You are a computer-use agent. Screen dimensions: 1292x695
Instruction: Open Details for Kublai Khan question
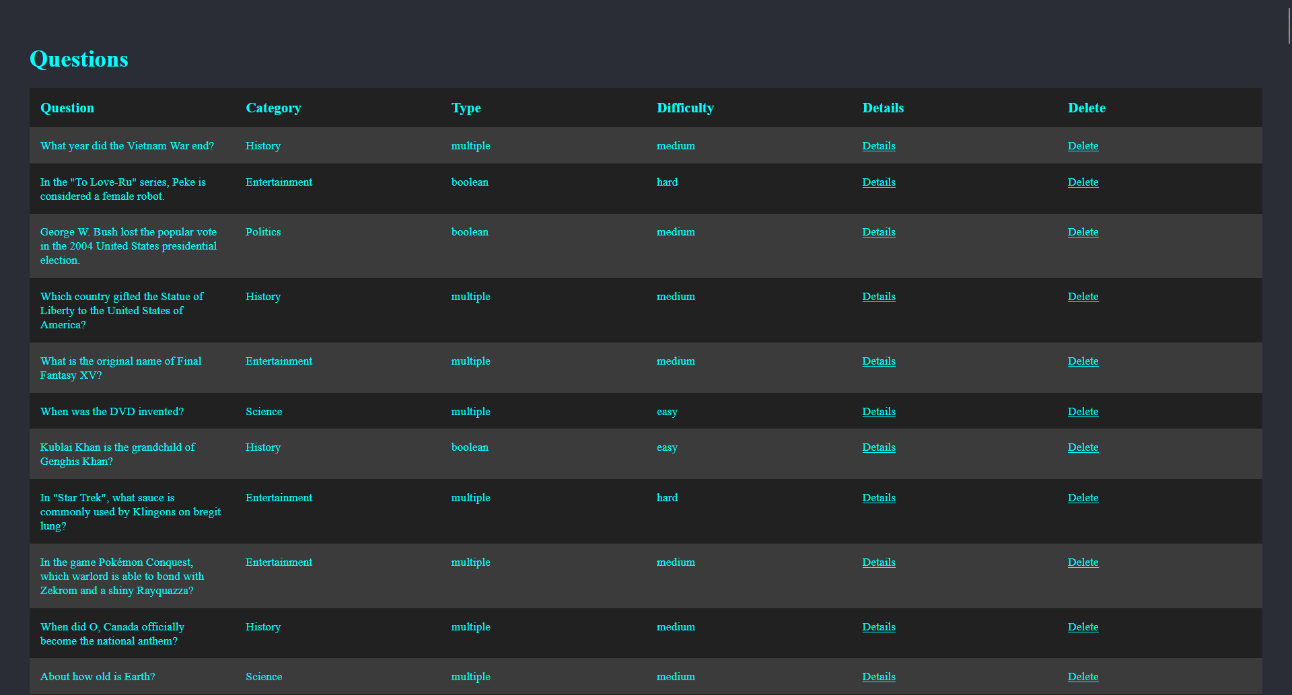pos(878,447)
